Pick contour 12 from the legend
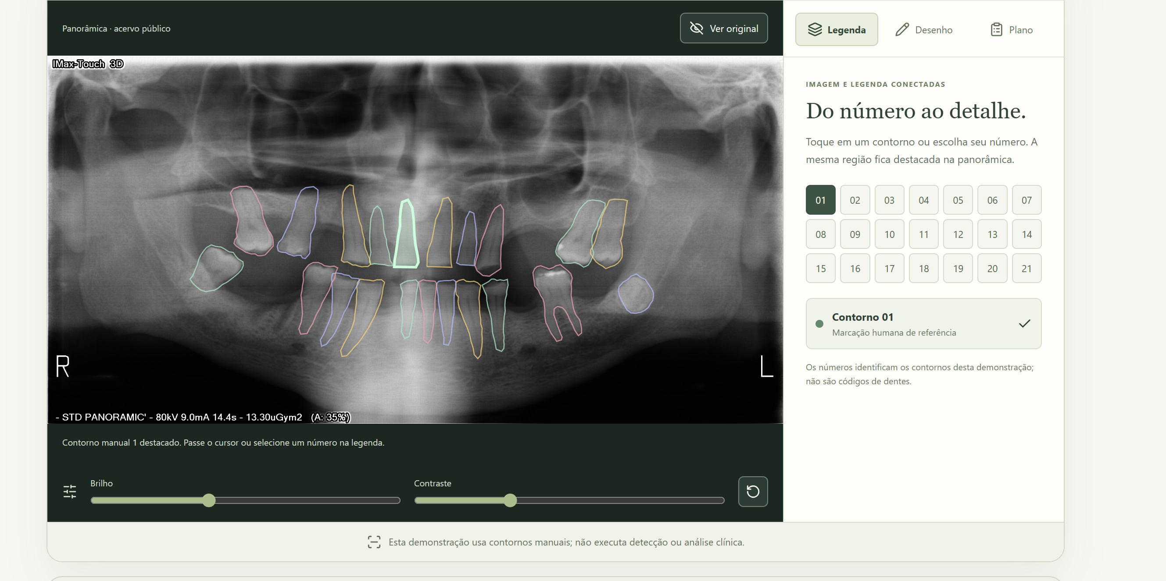 958,234
